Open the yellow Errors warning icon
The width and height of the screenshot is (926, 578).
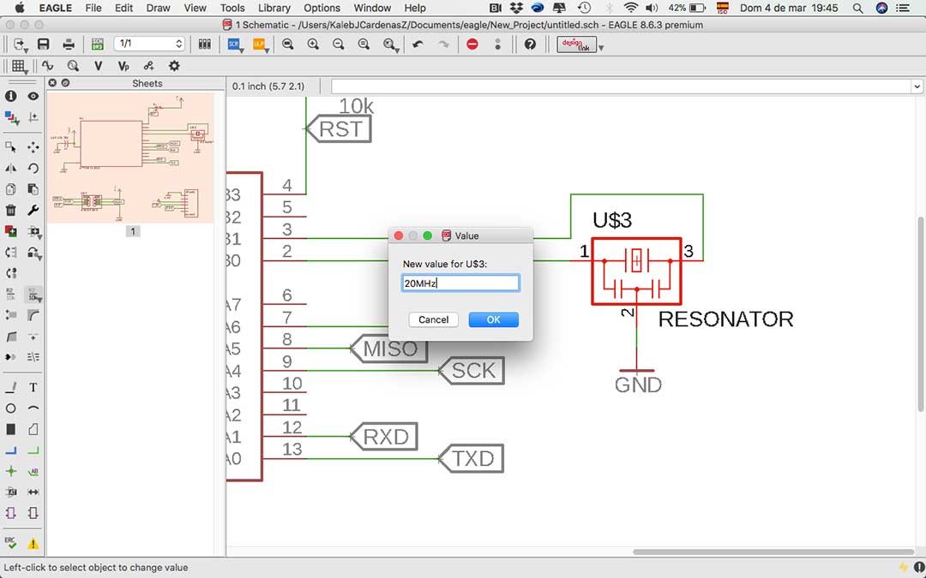tap(33, 543)
